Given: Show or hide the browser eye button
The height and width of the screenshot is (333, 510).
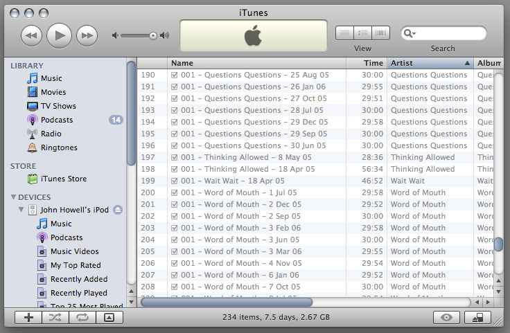Looking at the screenshot, I should point(446,317).
